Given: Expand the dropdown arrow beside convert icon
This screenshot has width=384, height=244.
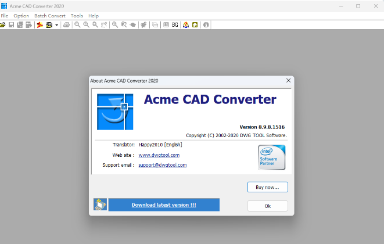Looking at the screenshot, I should pyautogui.click(x=57, y=25).
